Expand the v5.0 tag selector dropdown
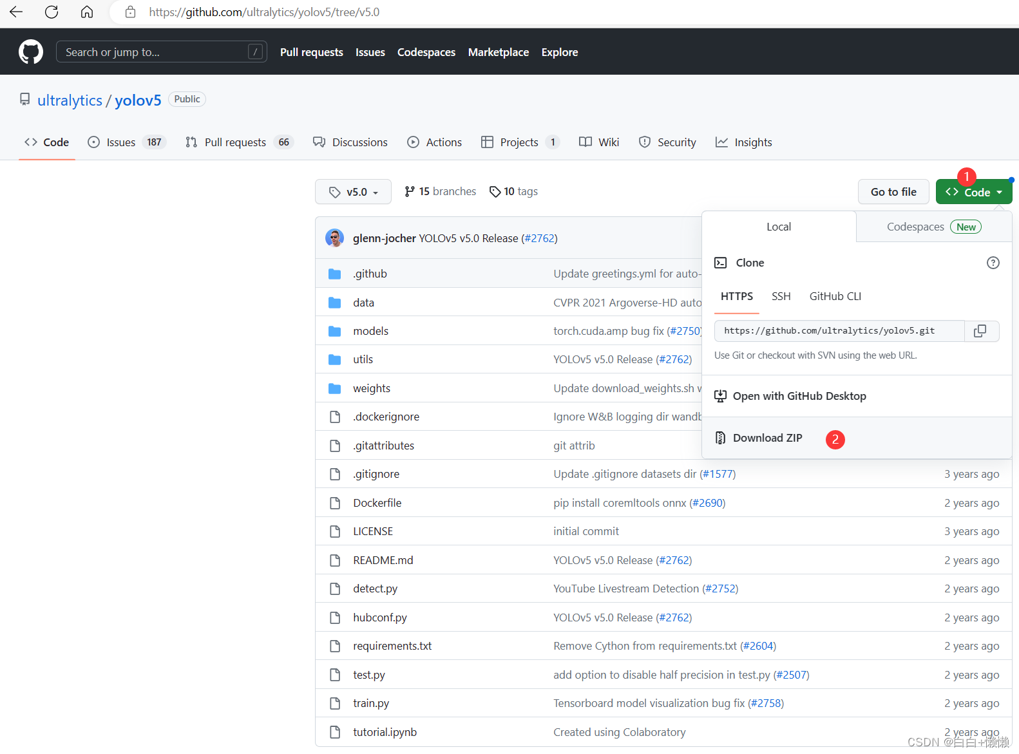Image resolution: width=1019 pixels, height=754 pixels. [353, 192]
